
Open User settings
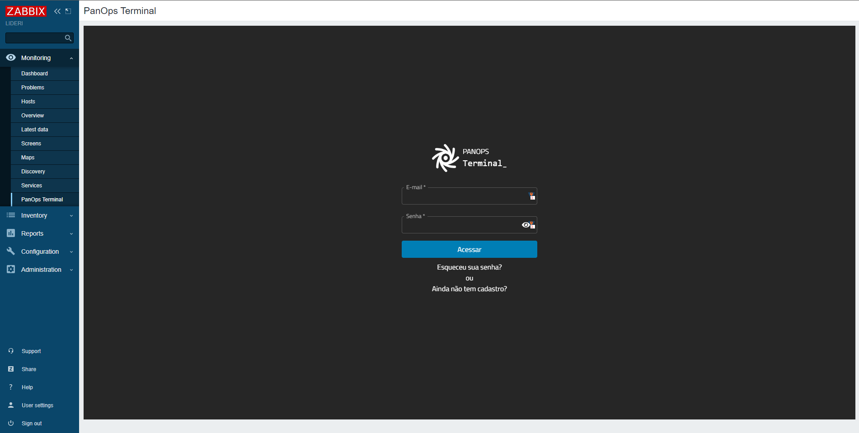[x=38, y=405]
